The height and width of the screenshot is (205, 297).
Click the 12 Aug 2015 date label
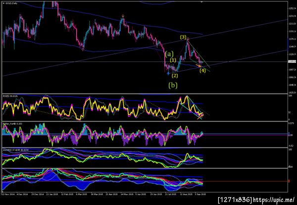[185, 194]
